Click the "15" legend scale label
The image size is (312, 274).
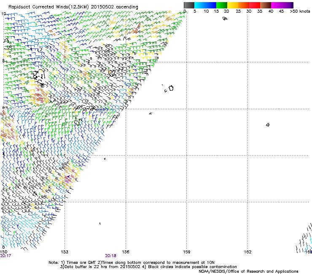point(216,11)
